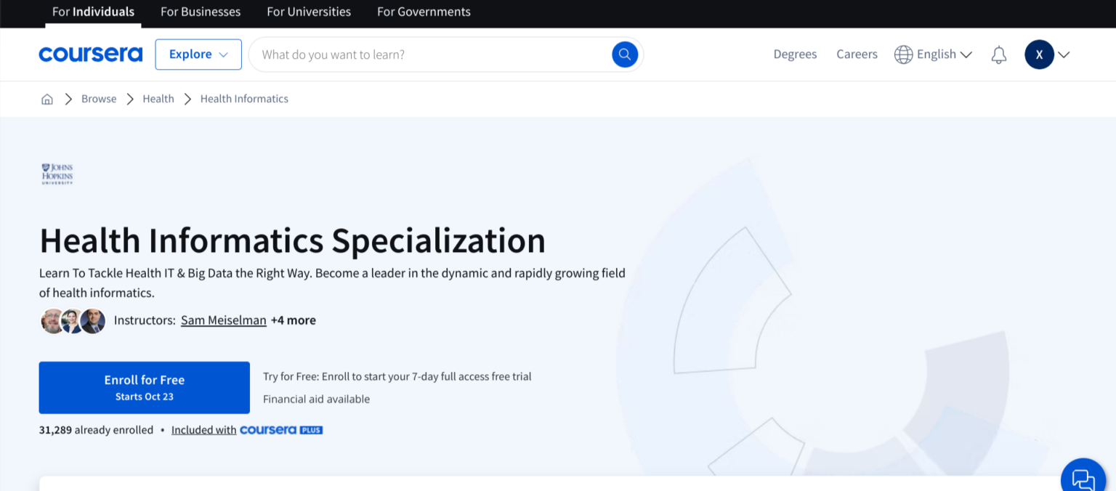The width and height of the screenshot is (1116, 491).
Task: Click the home breadcrumb icon
Action: tap(47, 100)
